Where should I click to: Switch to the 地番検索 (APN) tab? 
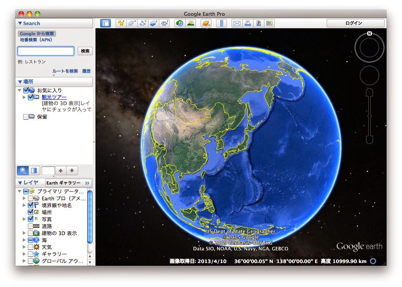[36, 40]
